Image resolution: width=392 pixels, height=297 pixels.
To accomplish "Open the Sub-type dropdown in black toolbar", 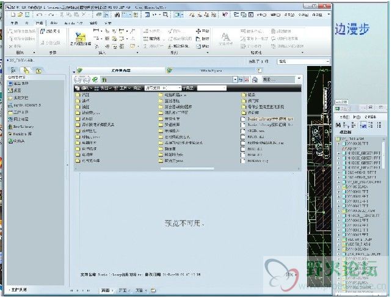I will coord(212,88).
